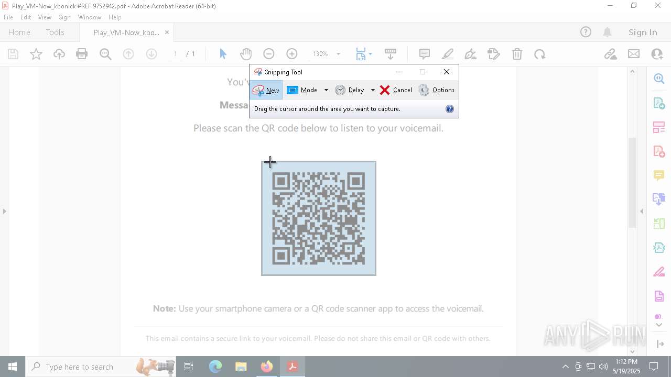Image resolution: width=671 pixels, height=377 pixels.
Task: Open the Help menu
Action: point(115,17)
